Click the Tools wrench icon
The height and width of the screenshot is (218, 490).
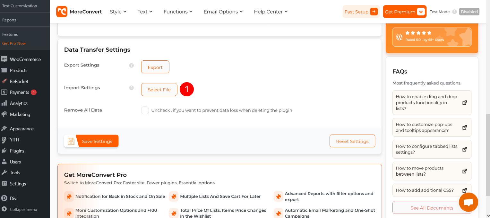pyautogui.click(x=4, y=172)
